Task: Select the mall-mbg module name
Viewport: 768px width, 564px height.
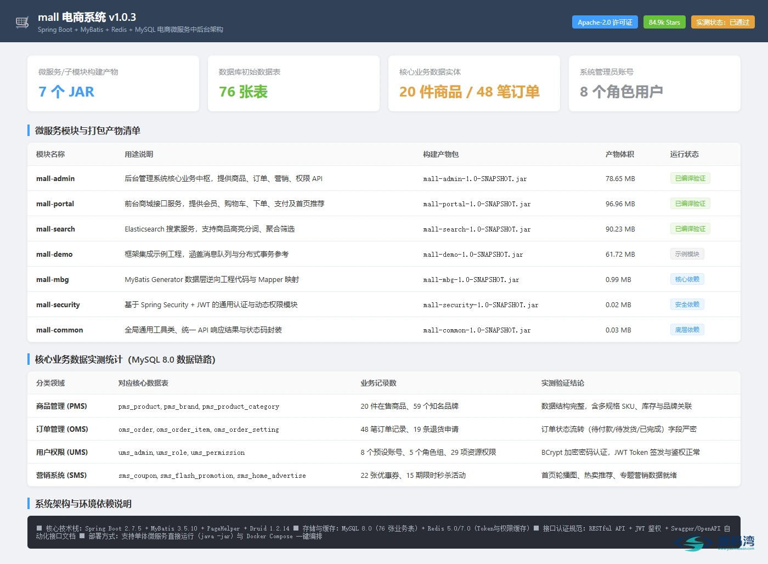Action: pos(53,279)
